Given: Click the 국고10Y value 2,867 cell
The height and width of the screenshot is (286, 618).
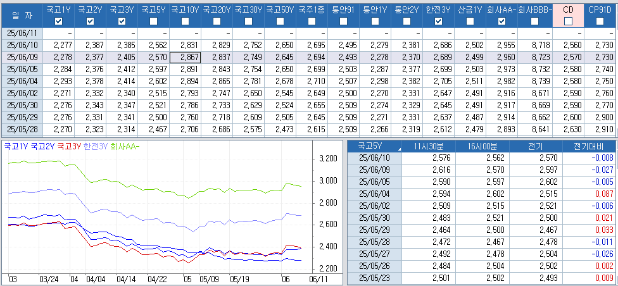Looking at the screenshot, I should click(x=186, y=57).
